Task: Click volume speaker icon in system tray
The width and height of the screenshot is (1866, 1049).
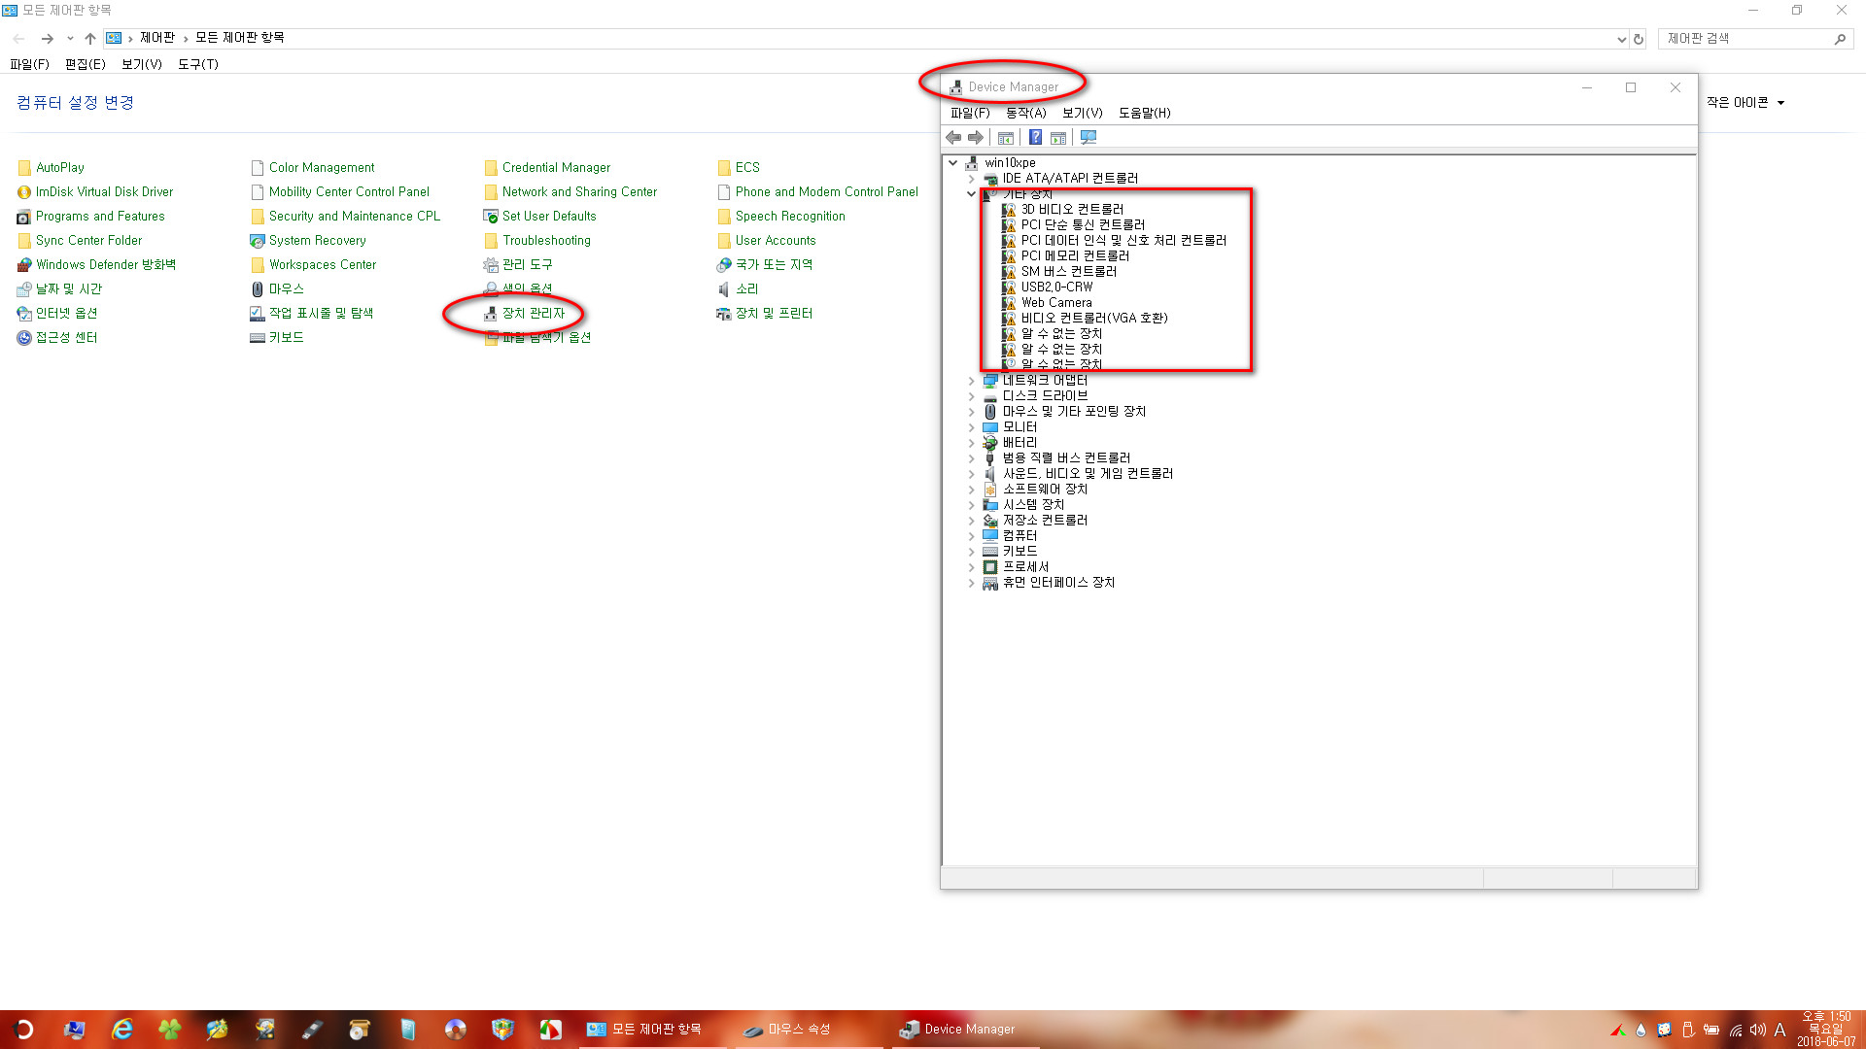Action: (1757, 1031)
